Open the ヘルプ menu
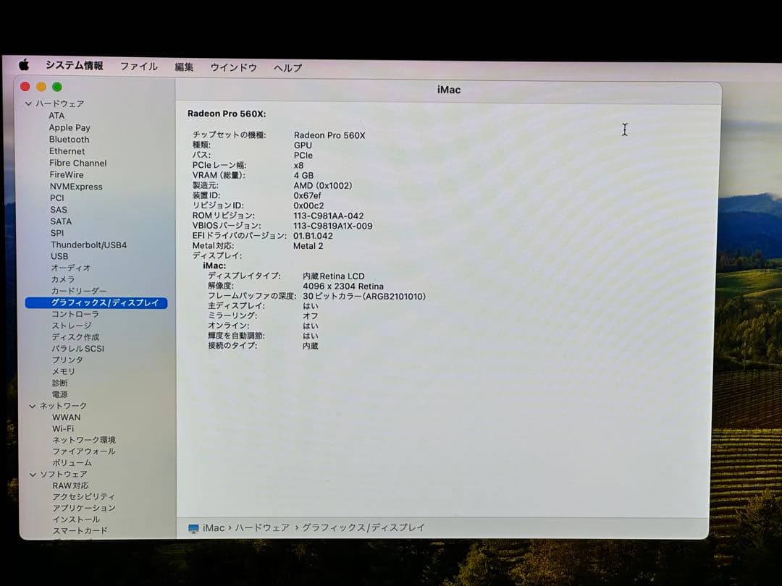782x586 pixels. point(287,67)
